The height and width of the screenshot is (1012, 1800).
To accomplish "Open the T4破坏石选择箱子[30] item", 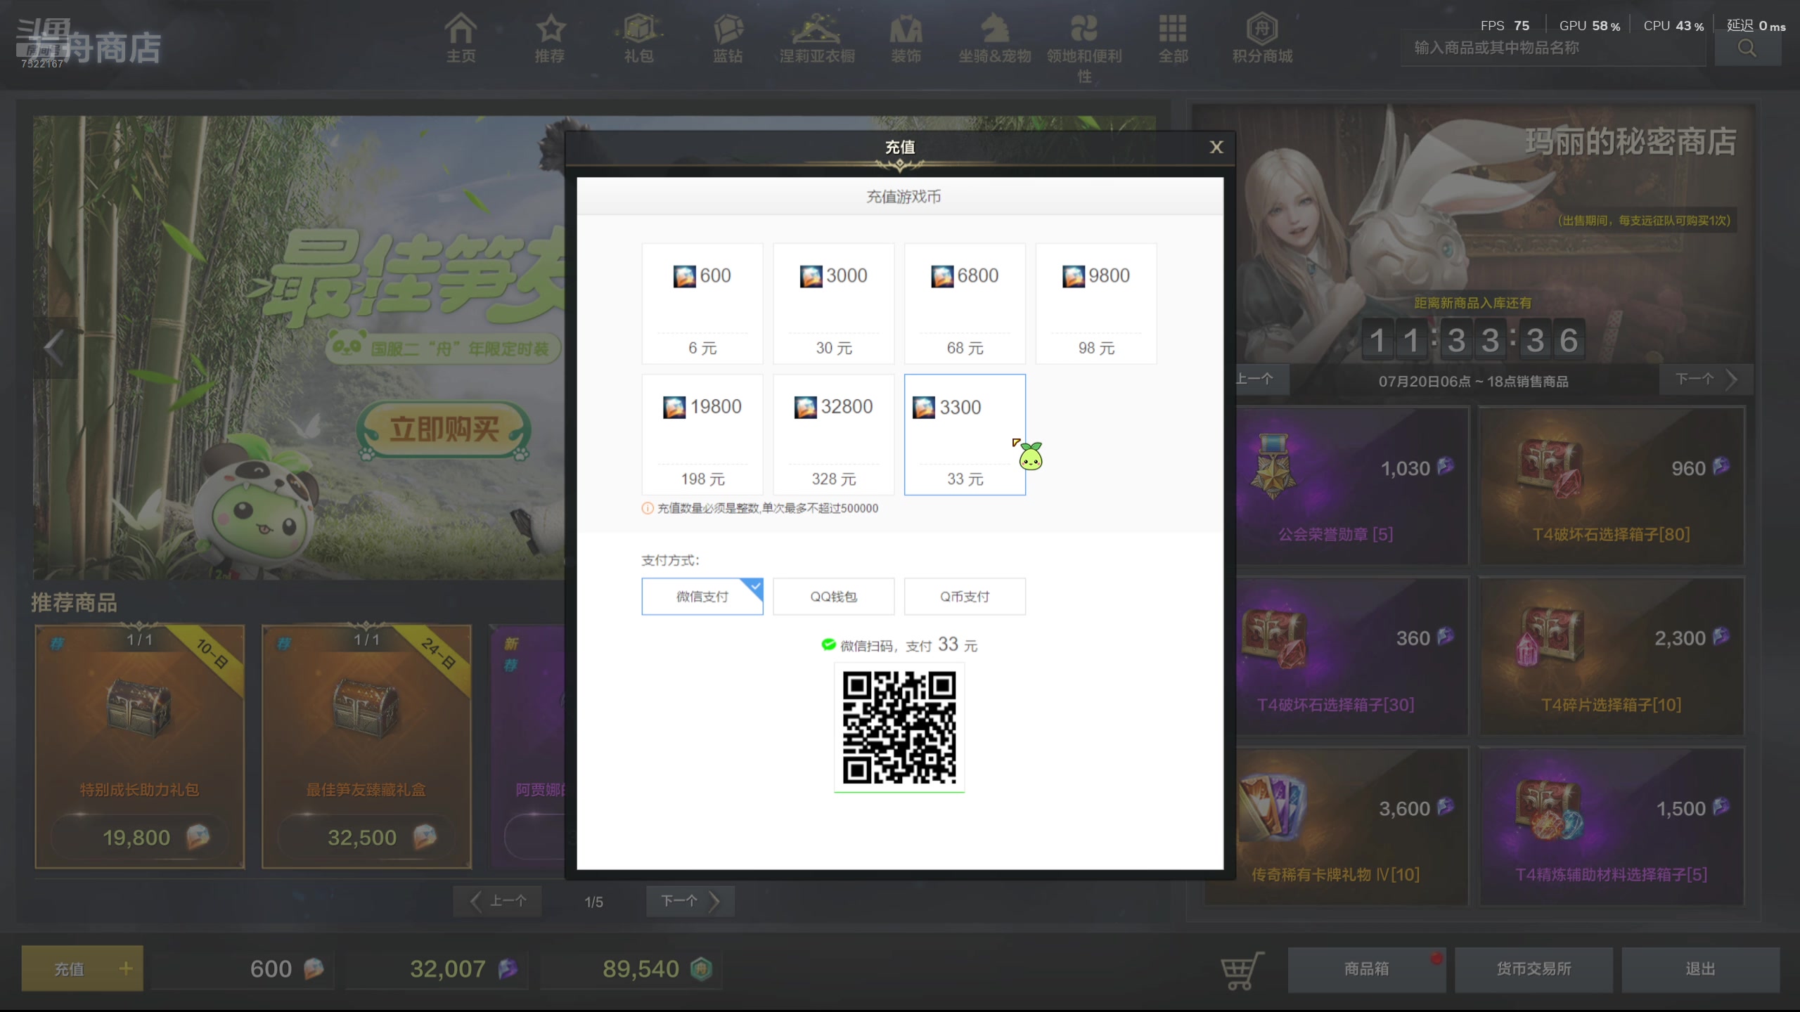I will 1353,656.
